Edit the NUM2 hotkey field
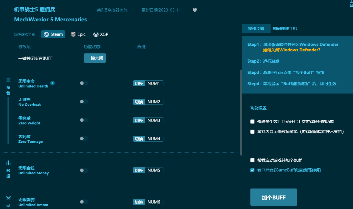Viewport: 353px width, 209px height. tap(154, 102)
